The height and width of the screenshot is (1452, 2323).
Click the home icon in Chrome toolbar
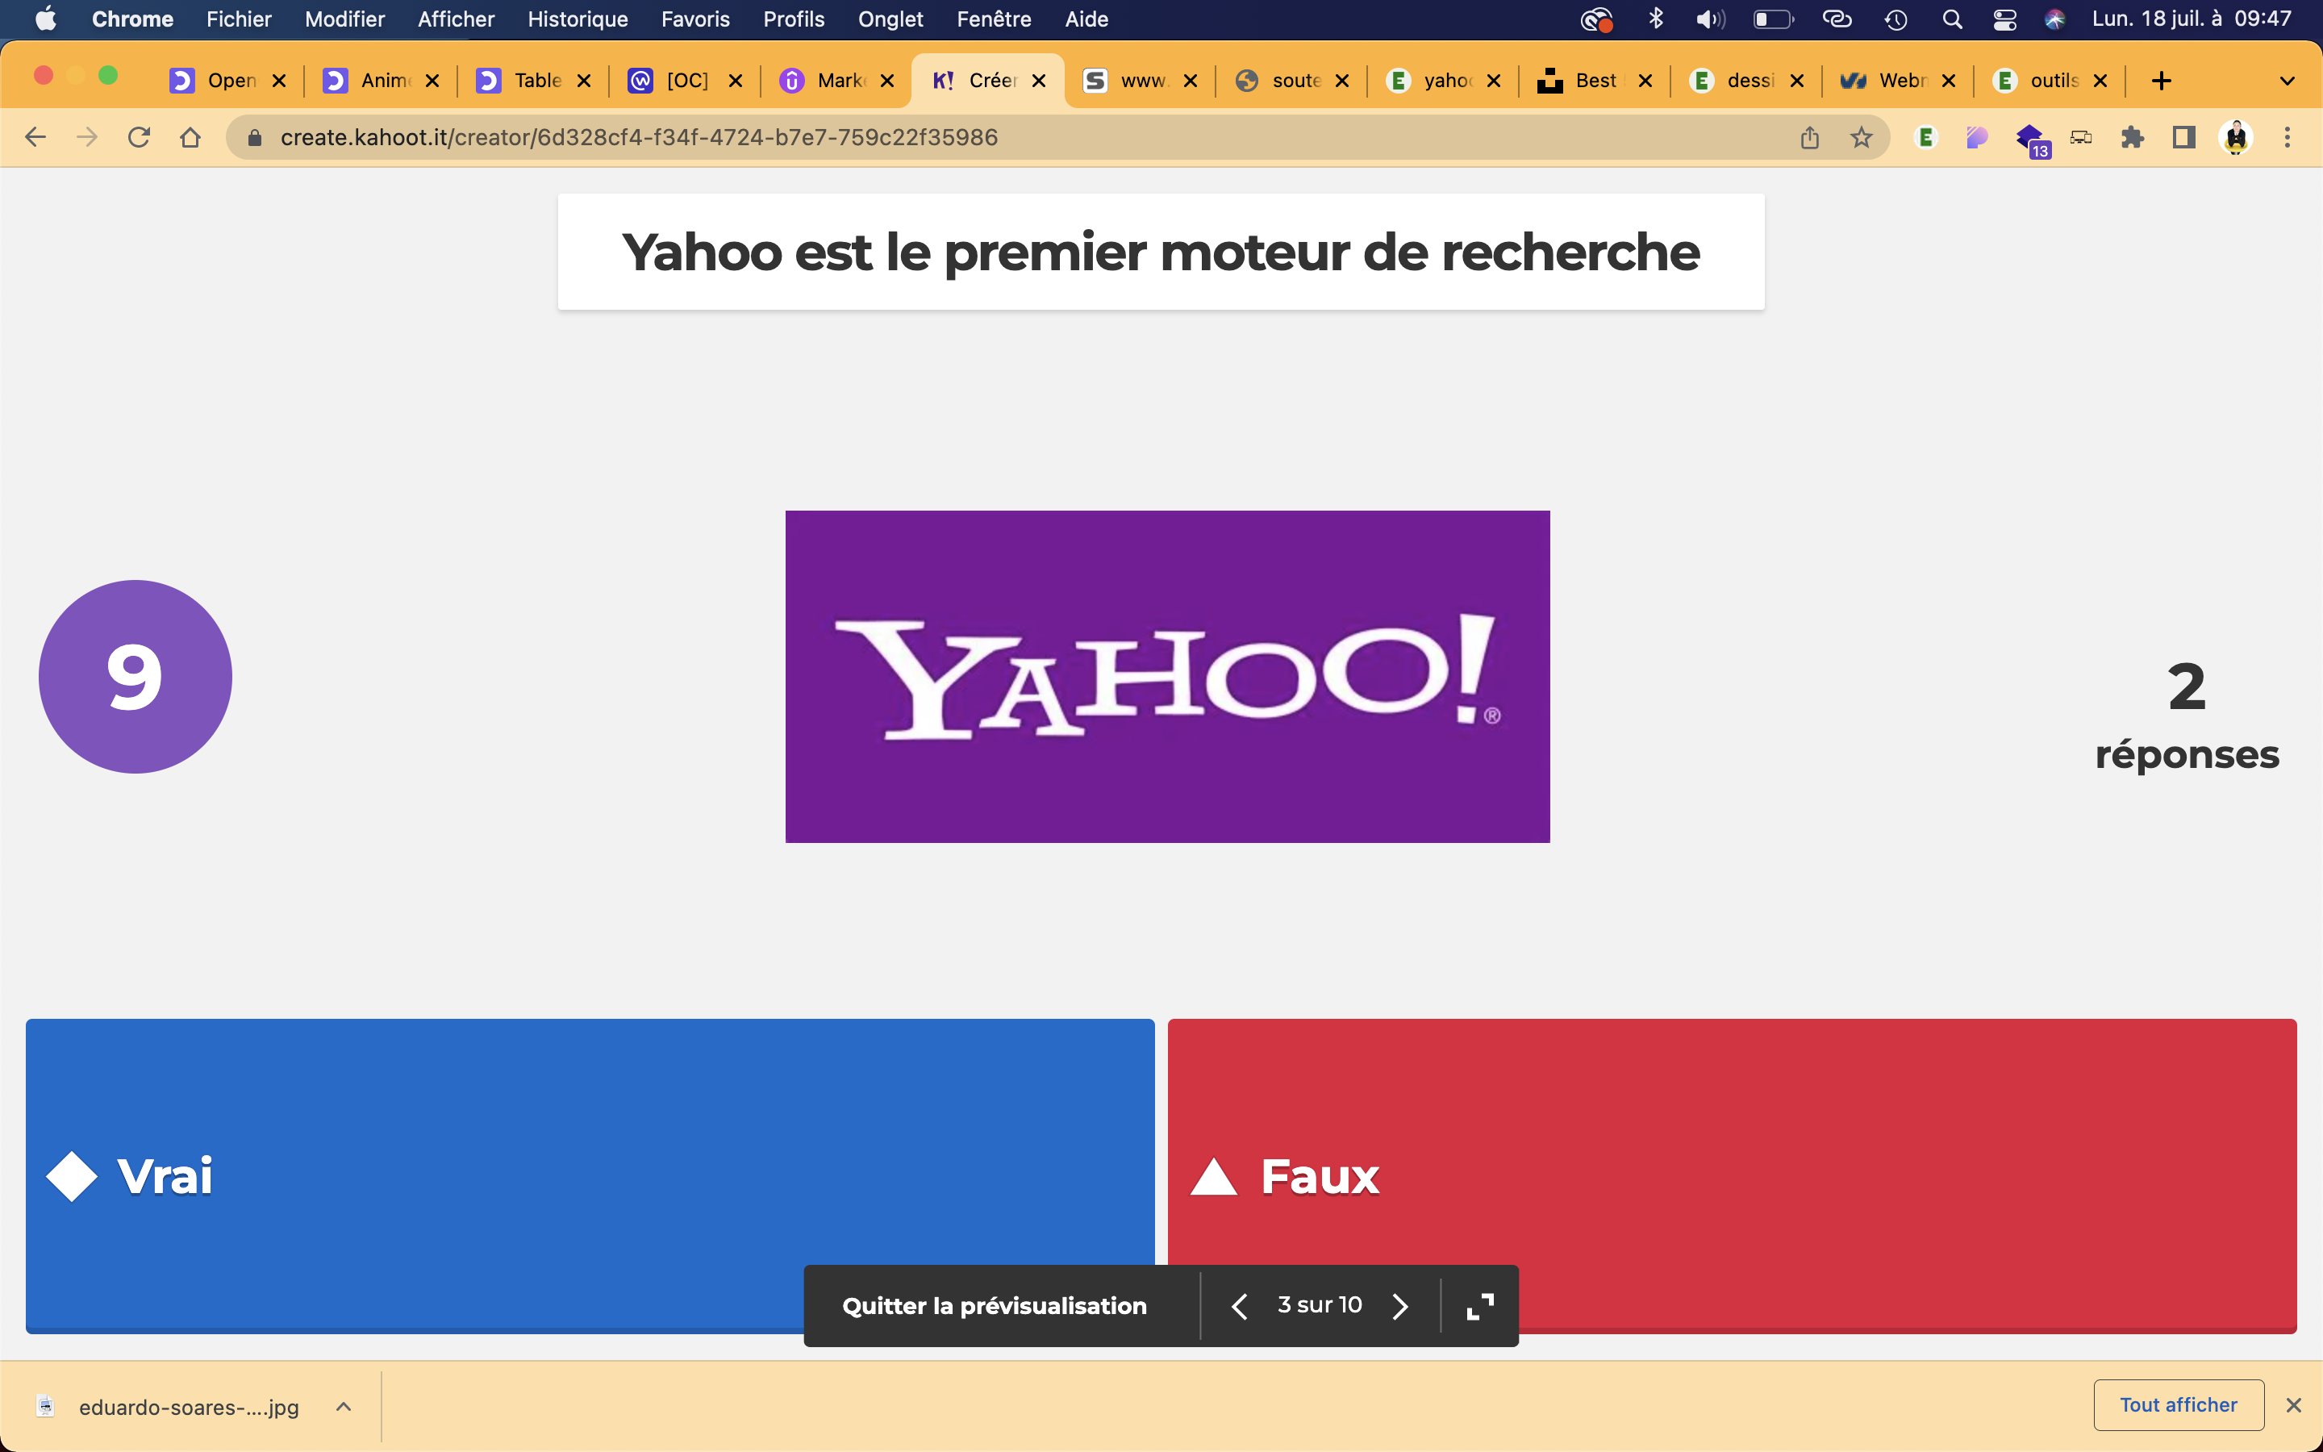coord(190,137)
